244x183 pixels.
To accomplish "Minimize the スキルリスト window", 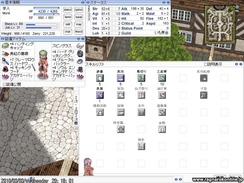I will click(237, 64).
